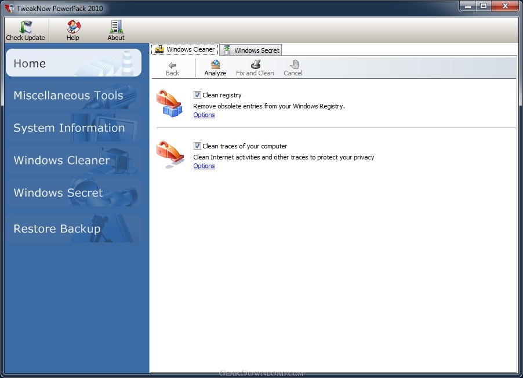Click the TweakNow title bar app icon
523x378 pixels.
coord(9,8)
